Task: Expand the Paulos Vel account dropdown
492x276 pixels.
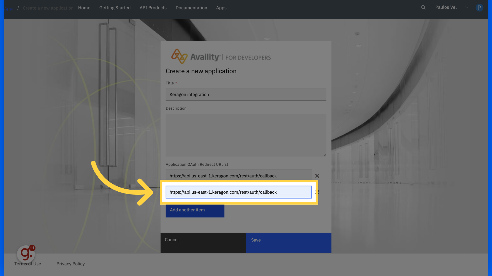Action: point(466,7)
